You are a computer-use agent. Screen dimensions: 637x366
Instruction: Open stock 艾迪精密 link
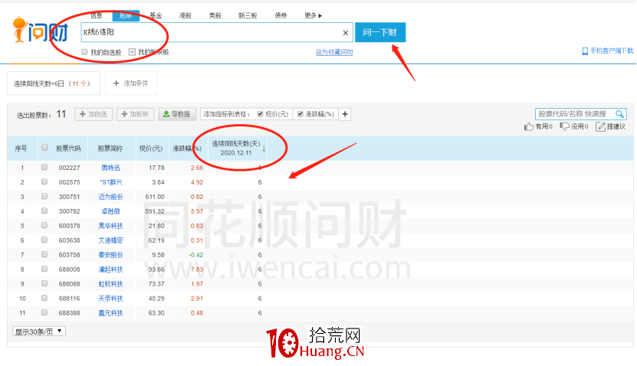click(x=110, y=240)
